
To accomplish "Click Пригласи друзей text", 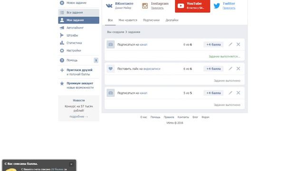I will (x=79, y=70).
